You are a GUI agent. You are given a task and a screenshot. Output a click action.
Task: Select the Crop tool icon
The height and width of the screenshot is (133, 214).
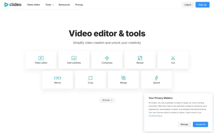point(91,78)
